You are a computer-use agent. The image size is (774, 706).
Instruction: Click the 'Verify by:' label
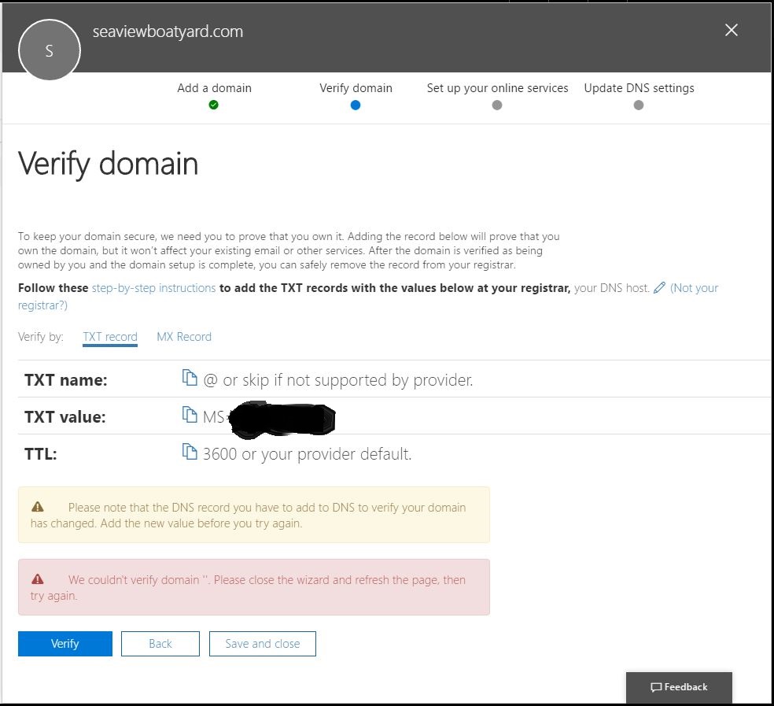pos(41,337)
